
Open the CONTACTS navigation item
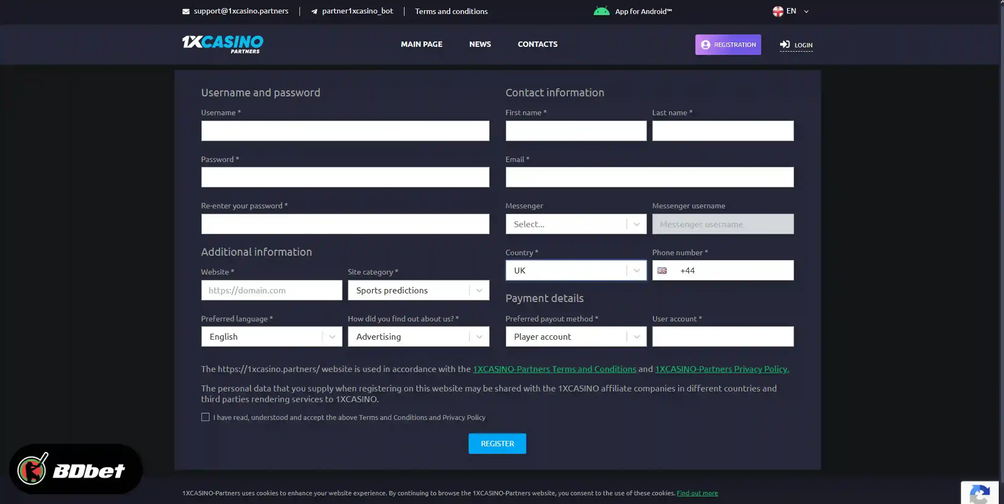coord(538,44)
